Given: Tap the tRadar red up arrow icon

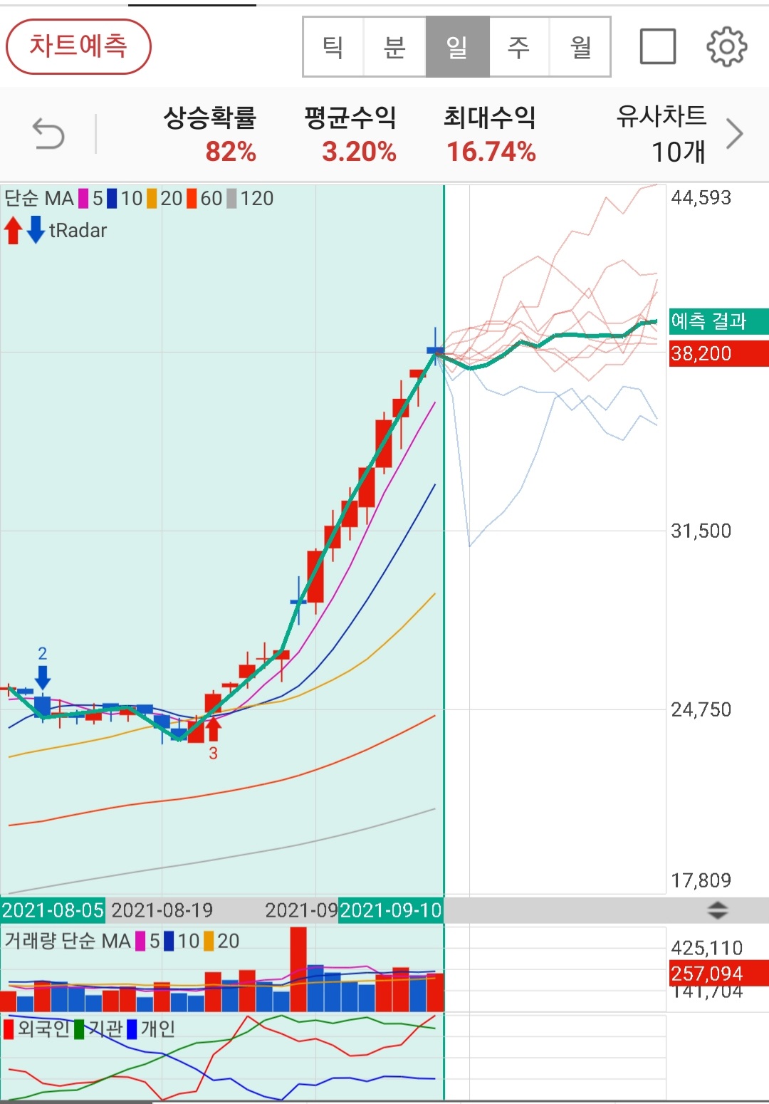Looking at the screenshot, I should 13,230.
